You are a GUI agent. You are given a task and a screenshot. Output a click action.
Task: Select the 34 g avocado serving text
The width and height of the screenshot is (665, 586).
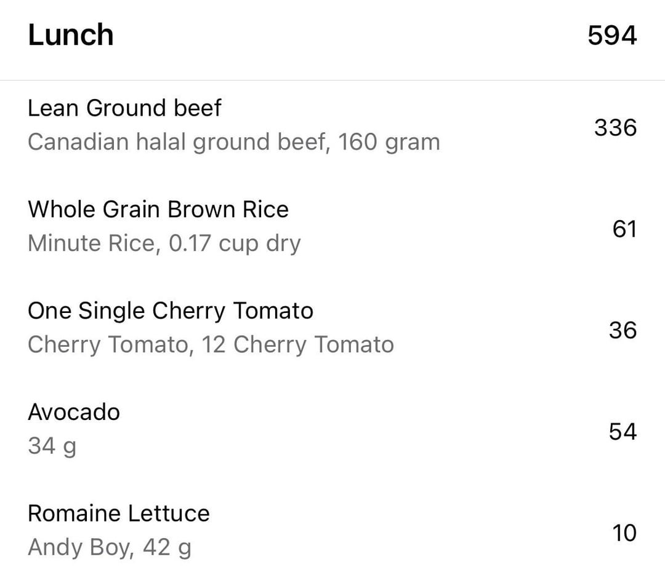pyautogui.click(x=52, y=446)
